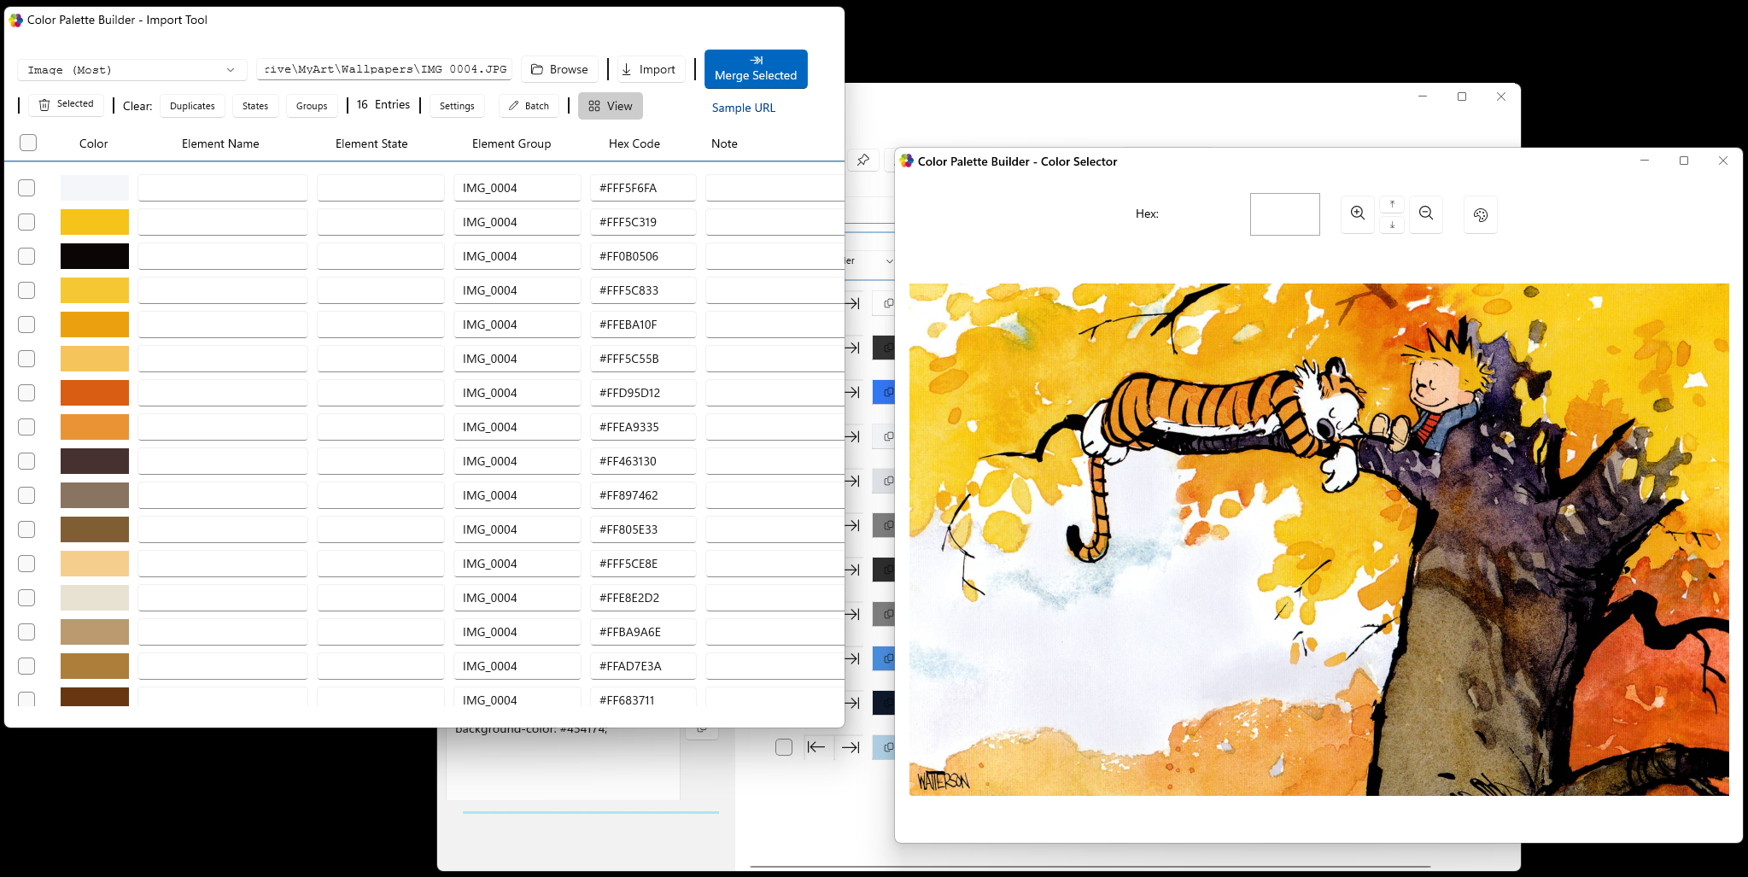Viewport: 1748px width, 877px height.
Task: Click the right-arrow icon next to the bottom checkbox in the background window
Action: (851, 747)
